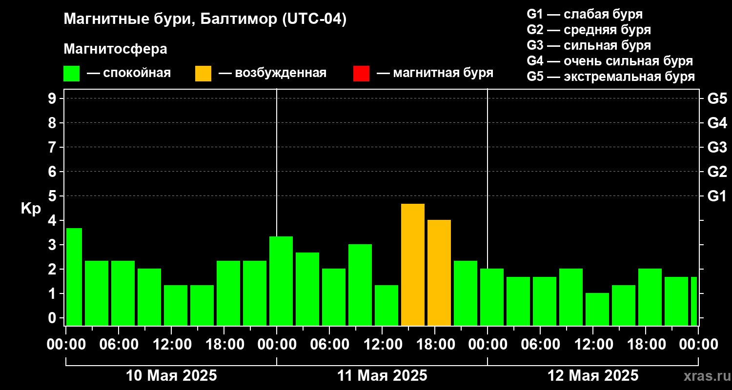The height and width of the screenshot is (390, 732).
Task: Click the Kp axis label
Action: click(x=31, y=209)
